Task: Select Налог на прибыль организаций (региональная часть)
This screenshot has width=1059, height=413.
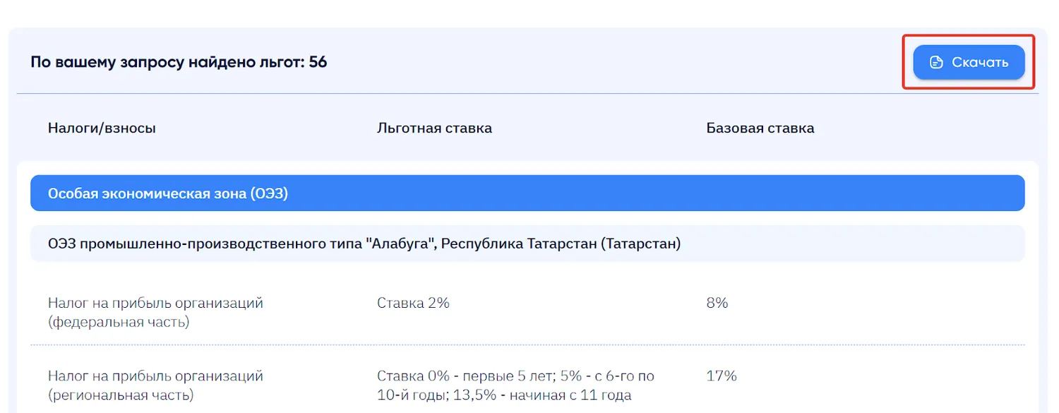Action: (155, 385)
